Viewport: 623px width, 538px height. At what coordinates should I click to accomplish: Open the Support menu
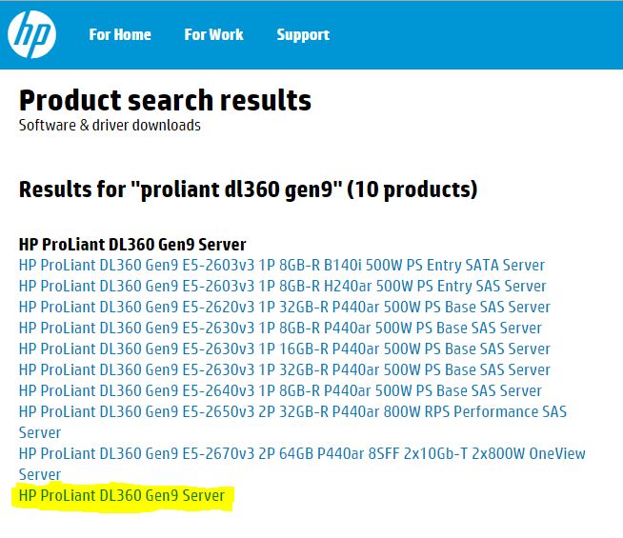303,35
